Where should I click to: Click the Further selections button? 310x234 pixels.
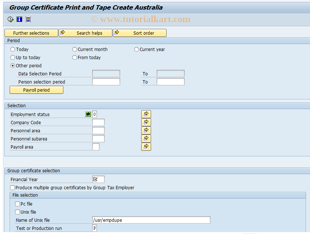[31, 33]
